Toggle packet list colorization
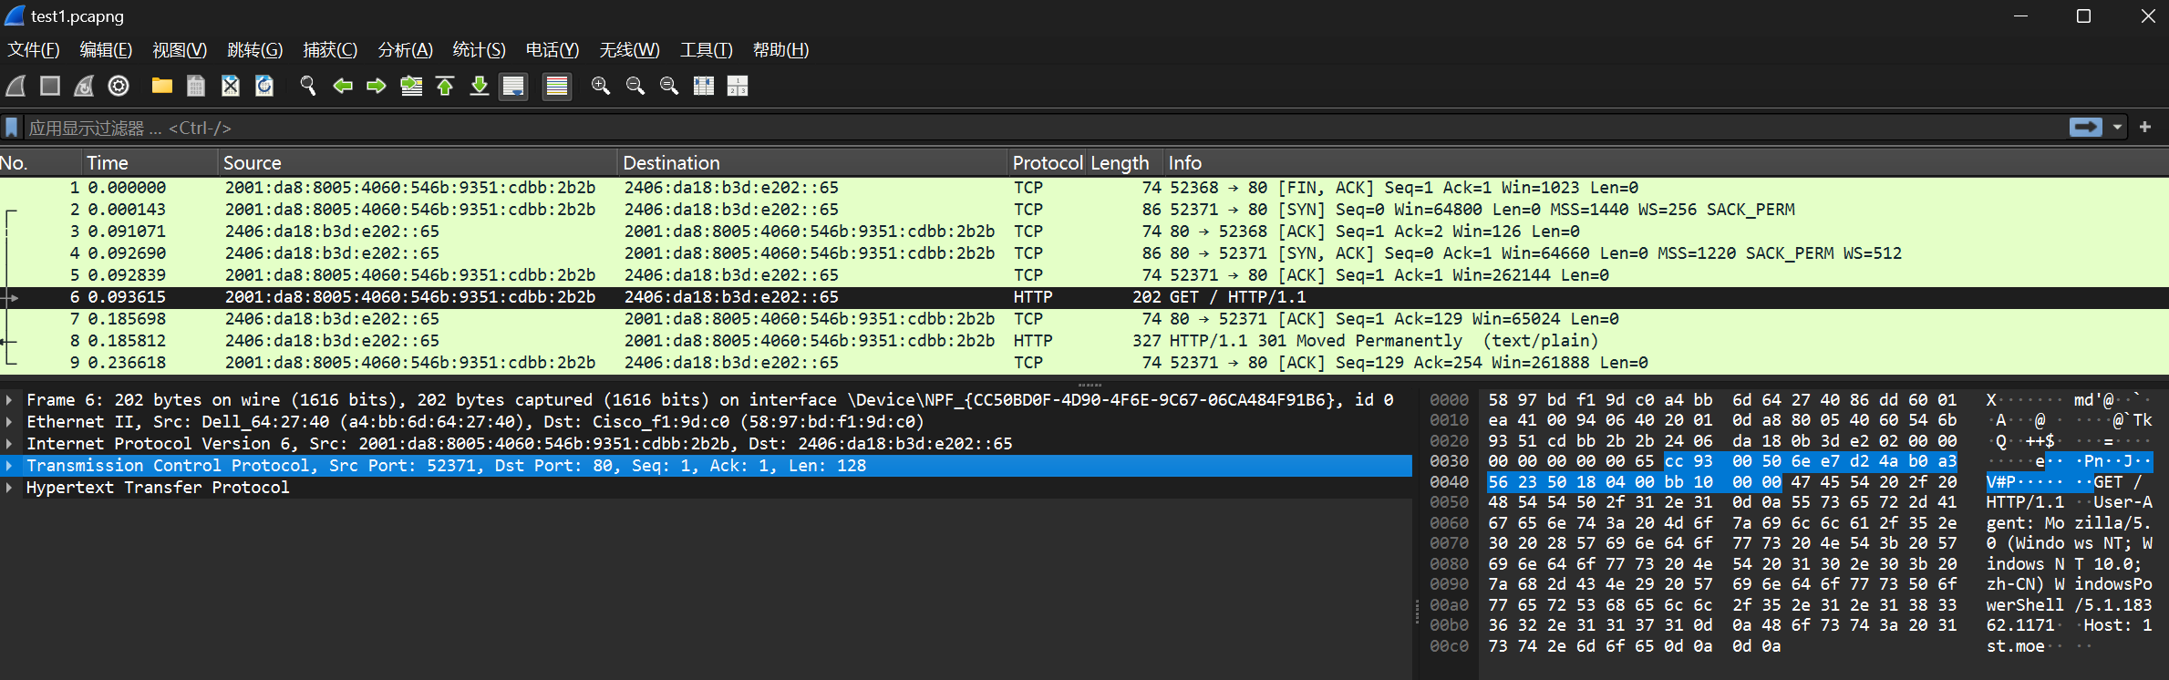The width and height of the screenshot is (2169, 680). coord(557,86)
